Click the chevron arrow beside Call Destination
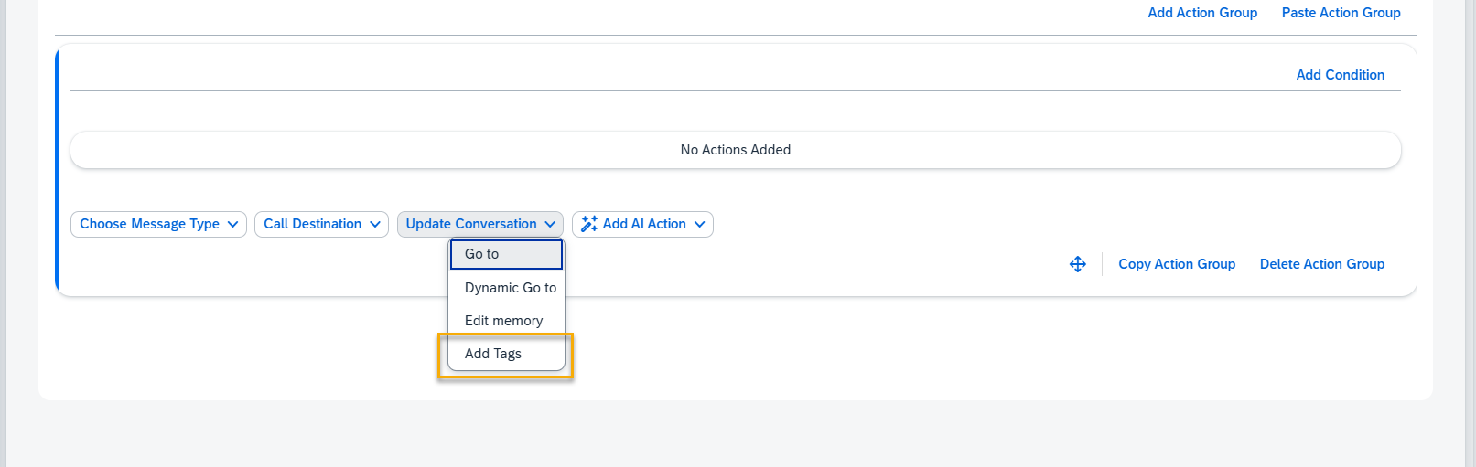The height and width of the screenshot is (467, 1476). tap(375, 225)
